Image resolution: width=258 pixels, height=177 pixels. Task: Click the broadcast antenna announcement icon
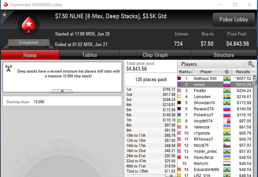(8, 68)
